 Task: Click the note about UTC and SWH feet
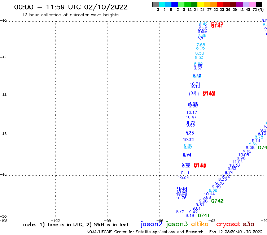click(x=76, y=225)
